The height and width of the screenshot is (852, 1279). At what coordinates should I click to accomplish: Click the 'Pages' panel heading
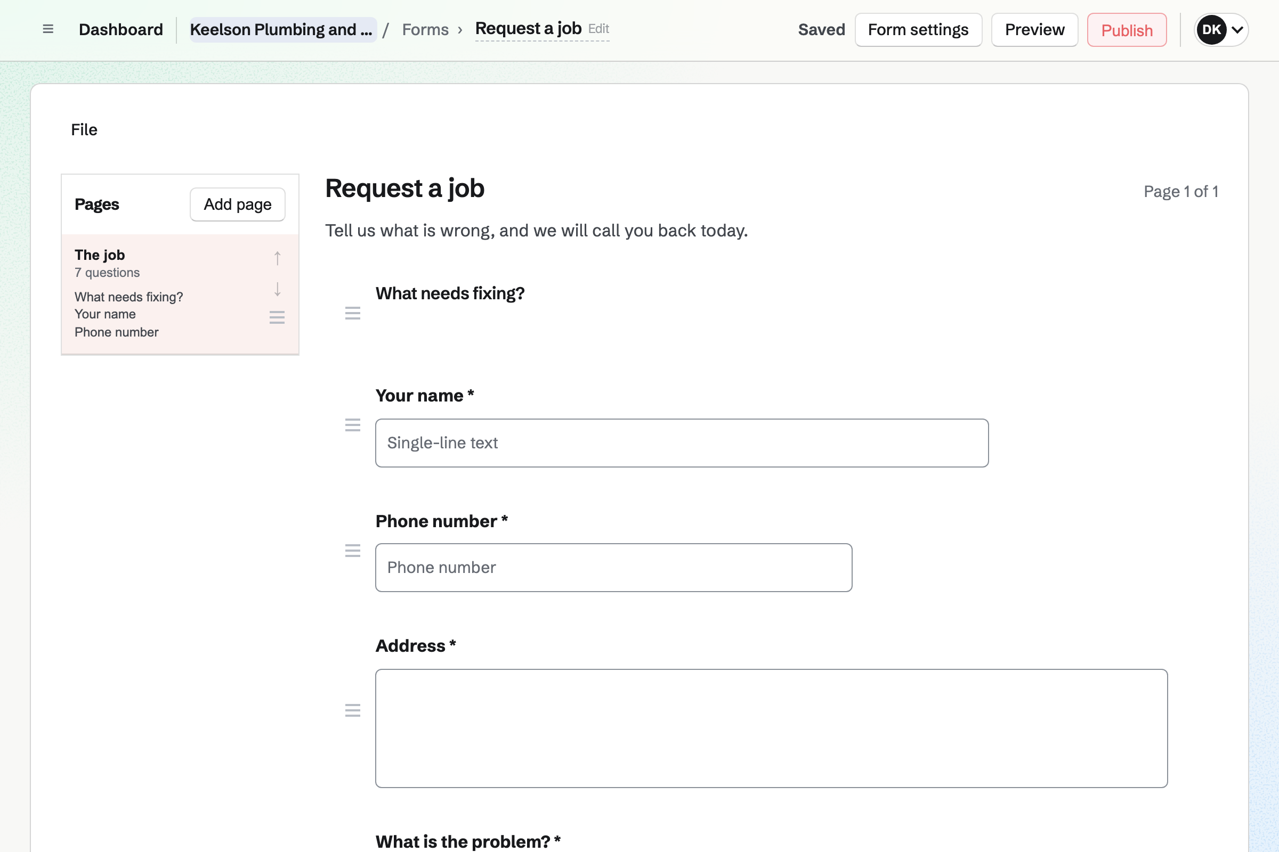tap(97, 204)
